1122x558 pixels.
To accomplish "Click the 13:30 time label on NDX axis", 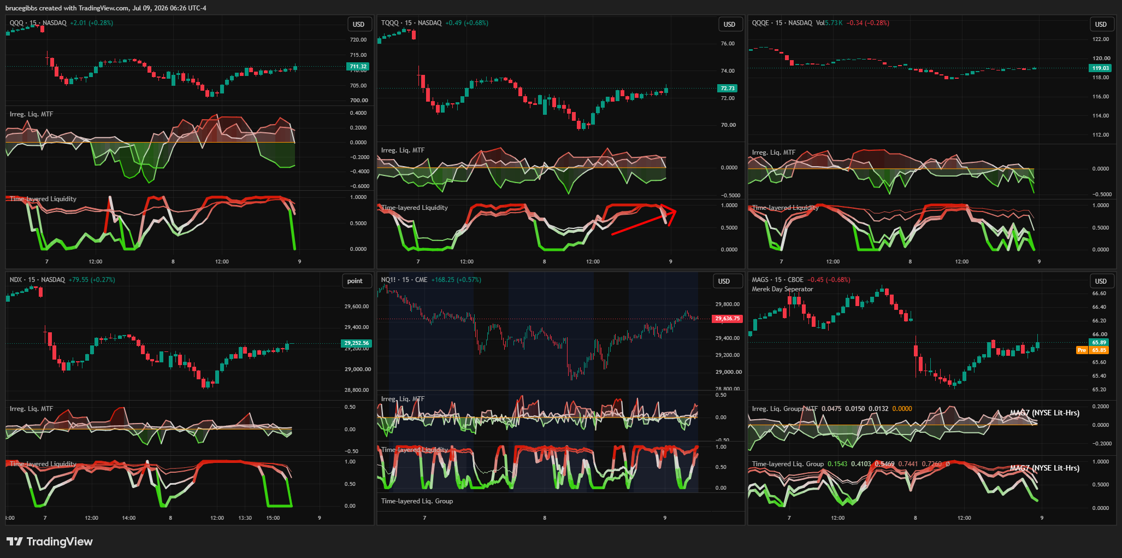I will (x=245, y=518).
